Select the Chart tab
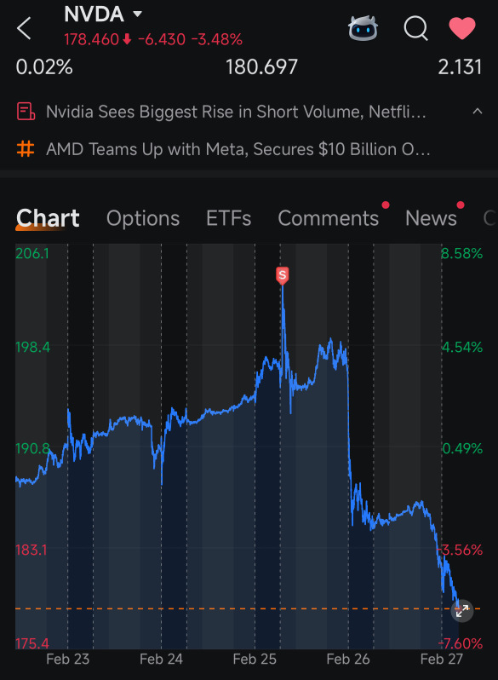This screenshot has height=680, width=498. pyautogui.click(x=48, y=218)
